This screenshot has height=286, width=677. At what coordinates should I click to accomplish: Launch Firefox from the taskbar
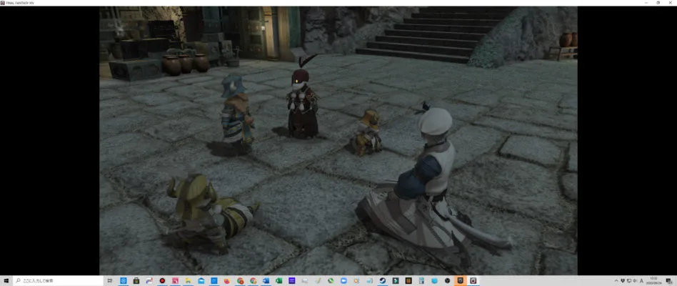[x=227, y=281]
